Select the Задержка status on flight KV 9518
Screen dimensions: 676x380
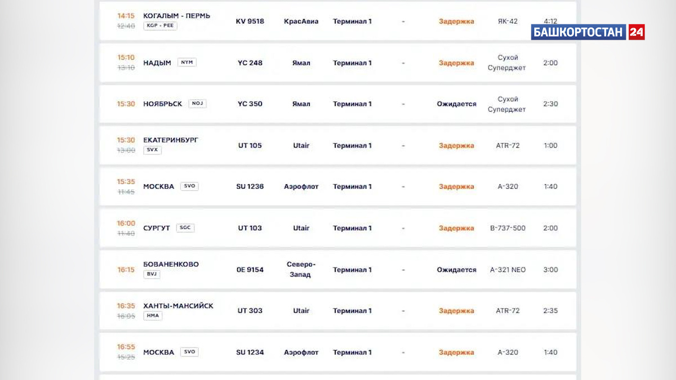click(x=455, y=21)
